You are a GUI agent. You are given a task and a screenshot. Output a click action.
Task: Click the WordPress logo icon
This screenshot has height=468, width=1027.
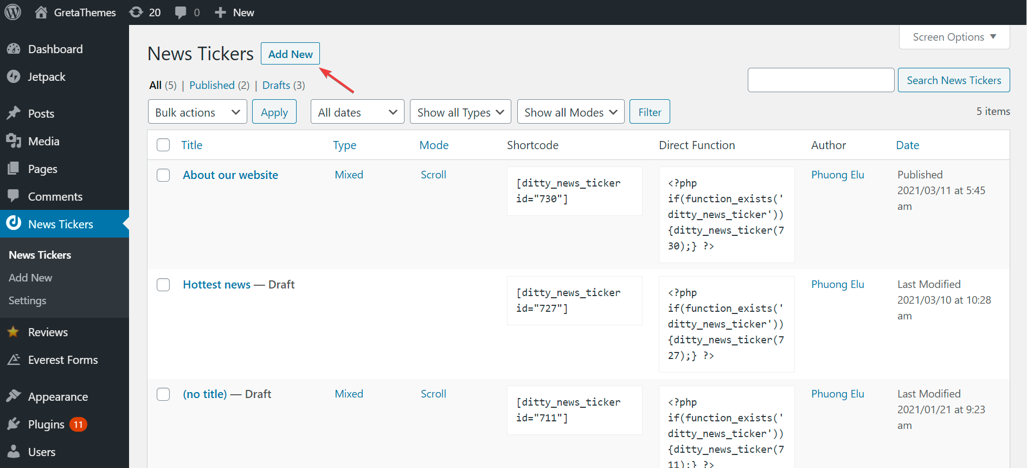(x=12, y=12)
